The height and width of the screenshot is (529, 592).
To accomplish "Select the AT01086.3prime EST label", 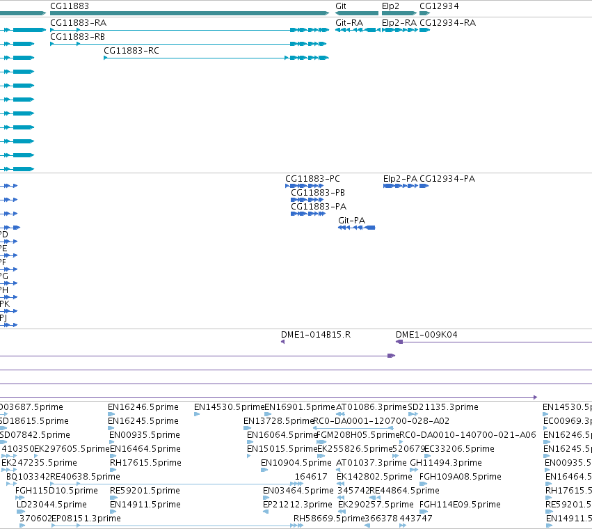I will [371, 407].
